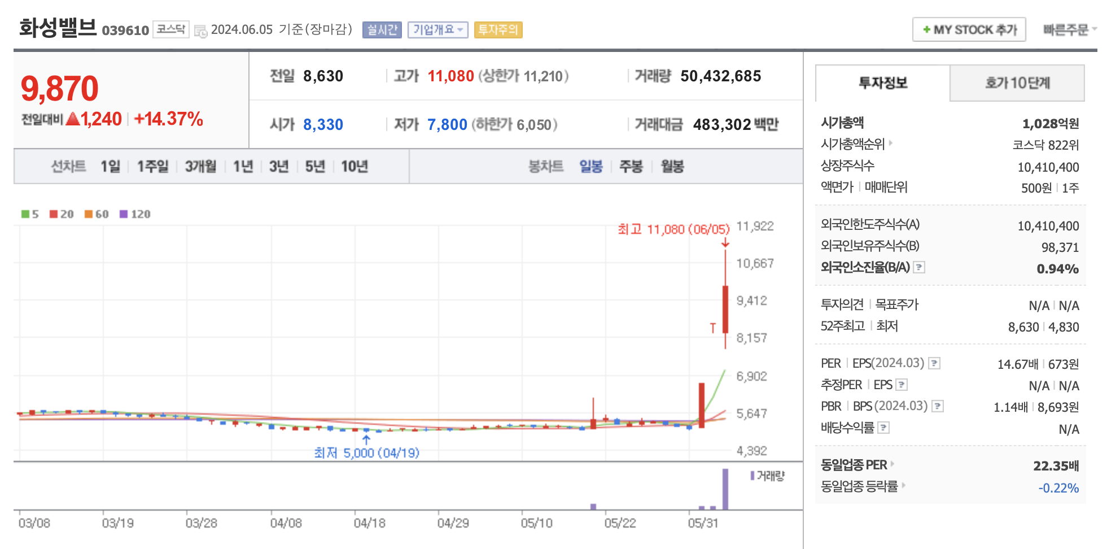Select the 10년 line chart period

[x=355, y=167]
